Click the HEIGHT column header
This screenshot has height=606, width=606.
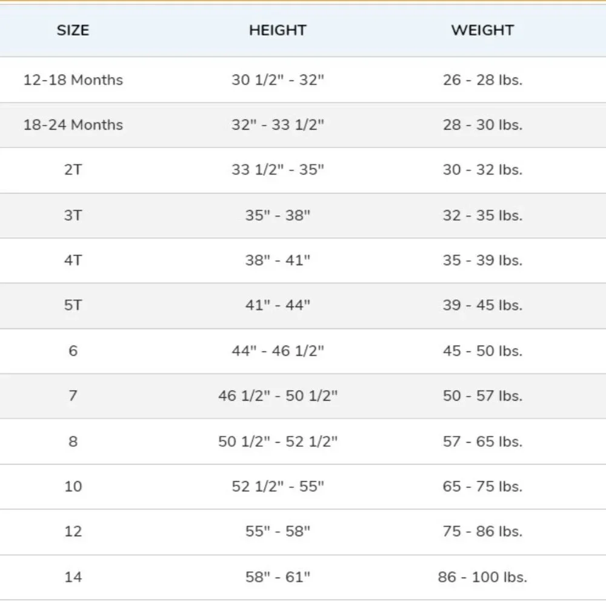pyautogui.click(x=278, y=30)
